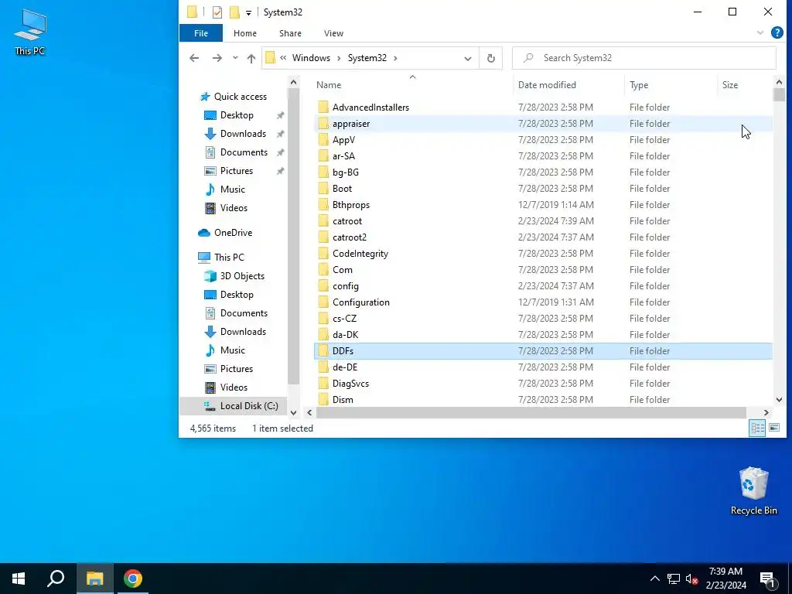Screen dimensions: 792x594
Task: Click File Explorer on the taskbar
Action: coord(94,579)
